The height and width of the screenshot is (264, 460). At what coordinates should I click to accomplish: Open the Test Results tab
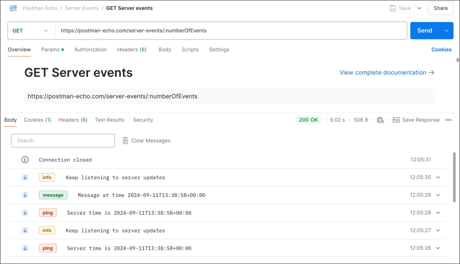coord(109,120)
